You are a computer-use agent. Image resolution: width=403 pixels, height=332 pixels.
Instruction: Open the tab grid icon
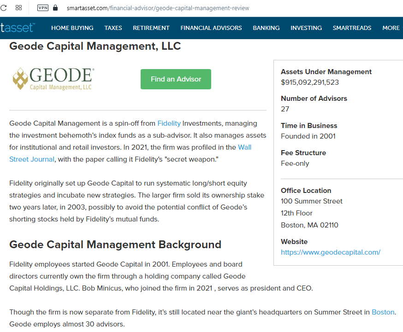pyautogui.click(x=18, y=8)
